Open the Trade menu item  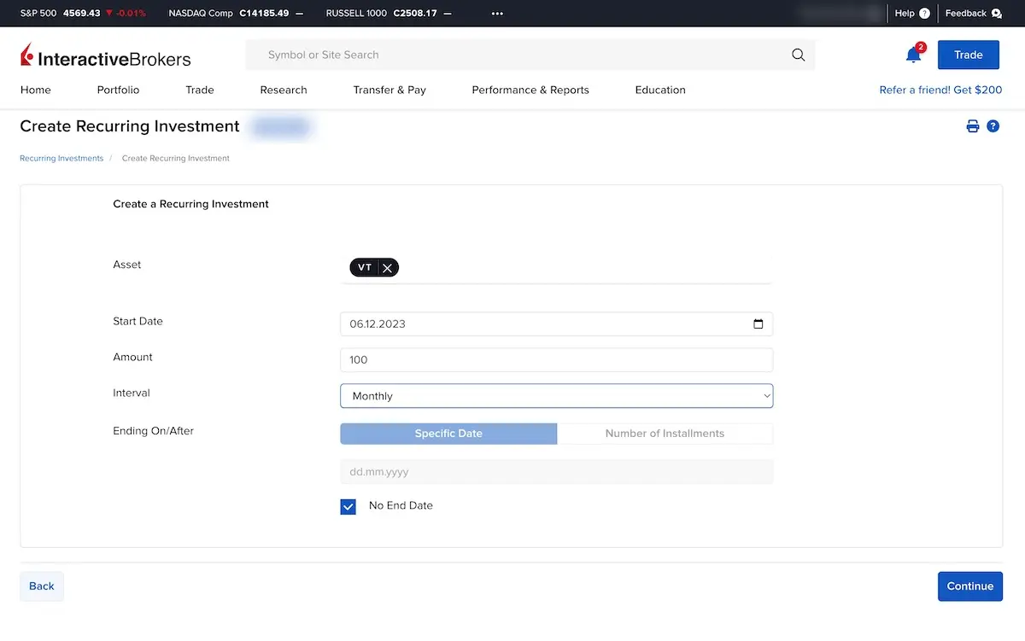point(200,90)
